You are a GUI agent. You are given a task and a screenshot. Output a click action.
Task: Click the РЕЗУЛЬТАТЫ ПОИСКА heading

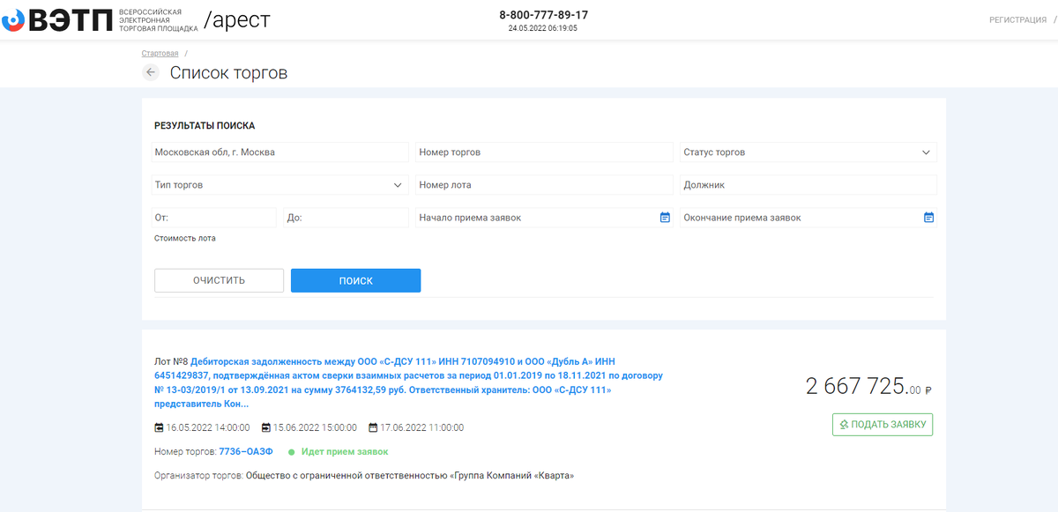pos(205,126)
